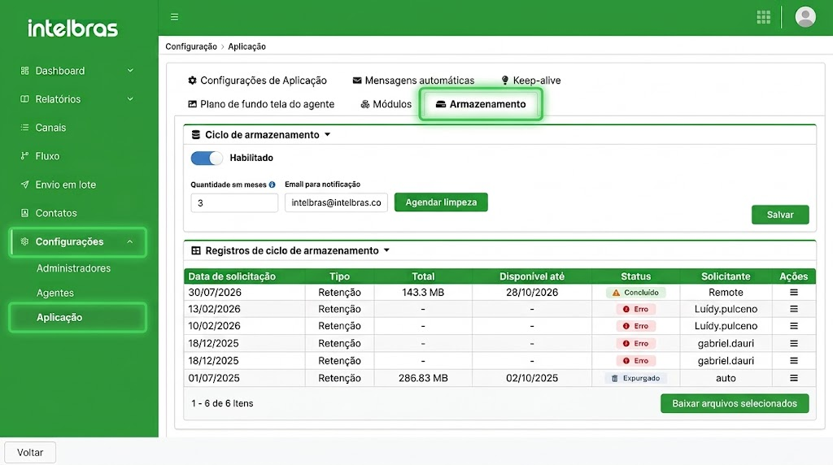Collapse Registros de ciclo de armazenamento caret
833x465 pixels.
[386, 250]
